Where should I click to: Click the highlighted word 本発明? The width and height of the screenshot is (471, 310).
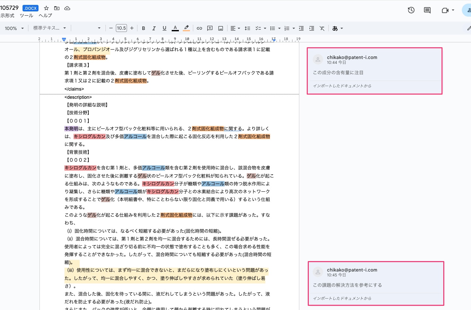pos(71,128)
